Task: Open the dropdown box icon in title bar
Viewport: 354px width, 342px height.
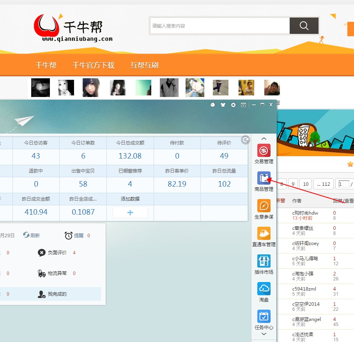Action: [x=243, y=105]
